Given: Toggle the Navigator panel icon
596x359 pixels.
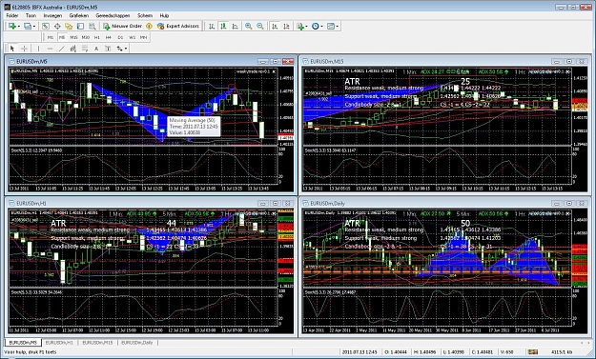Looking at the screenshot, I should pos(69,26).
